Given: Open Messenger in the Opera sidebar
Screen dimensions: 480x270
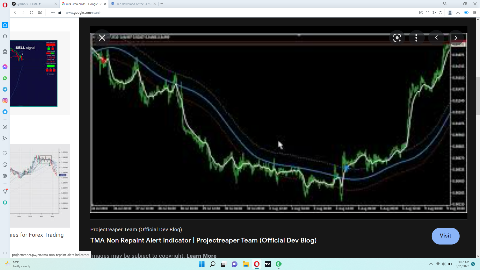Looking at the screenshot, I should click(x=5, y=67).
